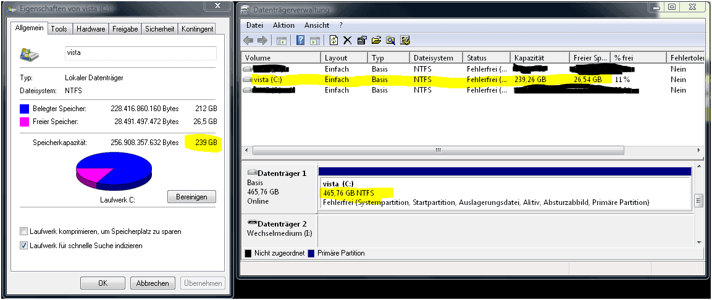Screen dimensions: 712x300
Task: Click the Datenträger 2 removable media icon
Action: pos(253,223)
